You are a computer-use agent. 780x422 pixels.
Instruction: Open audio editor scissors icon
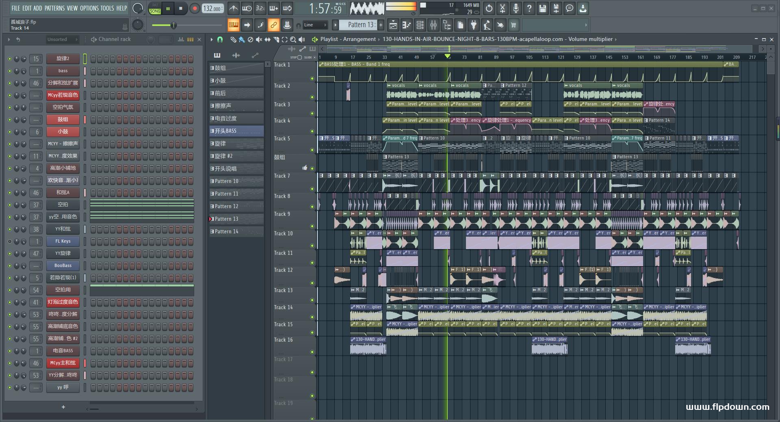pyautogui.click(x=502, y=8)
